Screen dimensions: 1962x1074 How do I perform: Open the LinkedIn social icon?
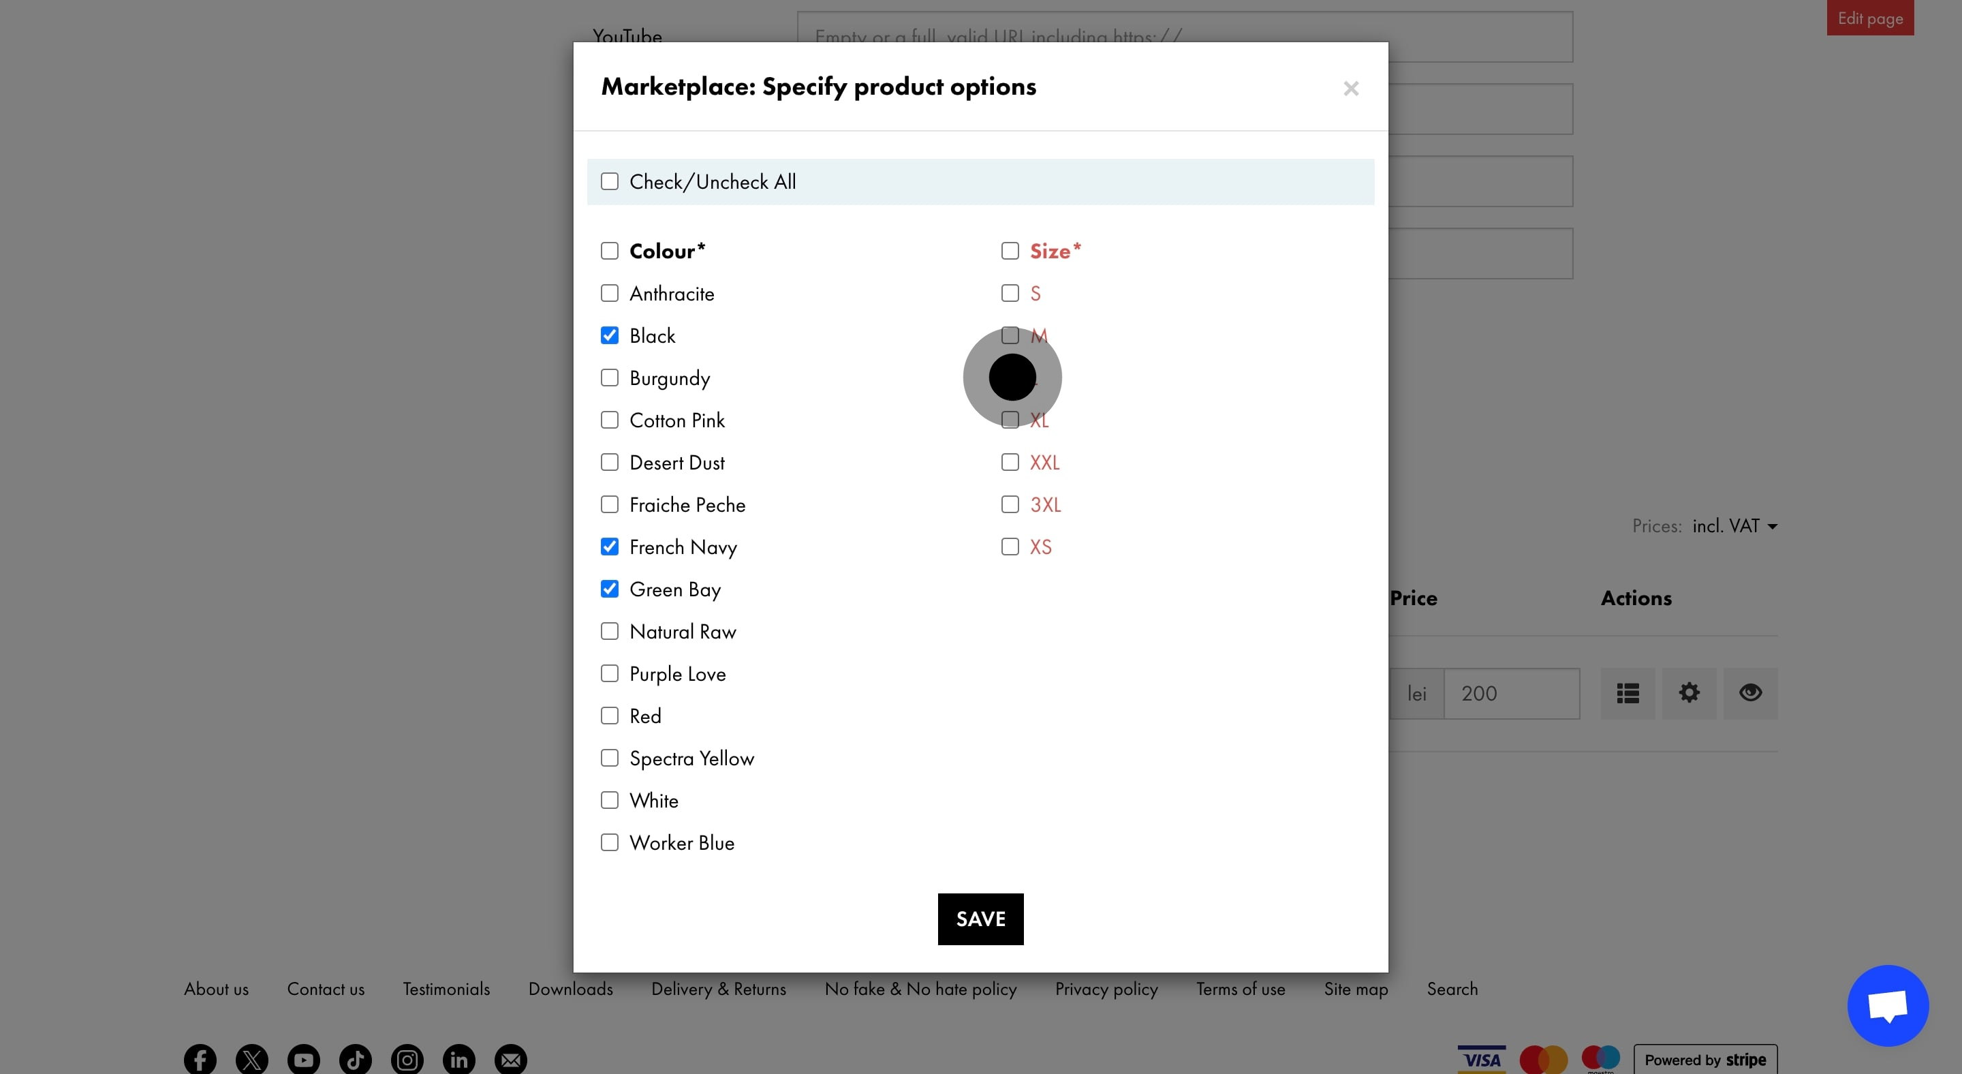click(x=458, y=1059)
